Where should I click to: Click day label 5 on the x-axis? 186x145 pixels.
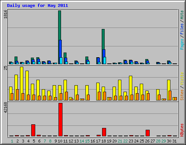(34, 141)
